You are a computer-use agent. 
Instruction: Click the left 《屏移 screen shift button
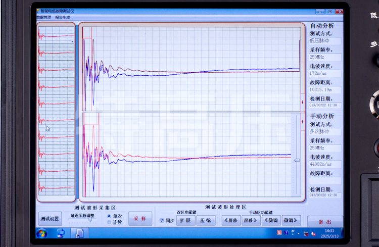point(230,220)
